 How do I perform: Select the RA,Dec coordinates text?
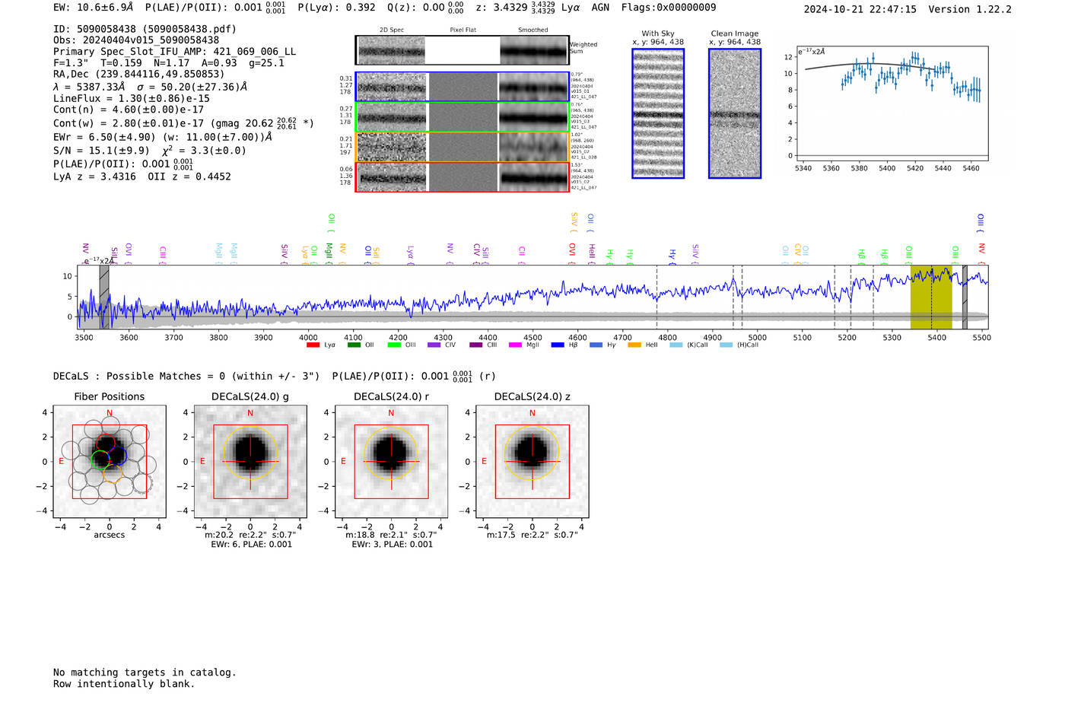click(139, 75)
